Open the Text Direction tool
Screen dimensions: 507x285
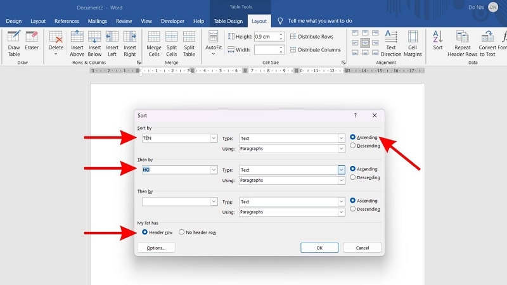[x=391, y=42]
